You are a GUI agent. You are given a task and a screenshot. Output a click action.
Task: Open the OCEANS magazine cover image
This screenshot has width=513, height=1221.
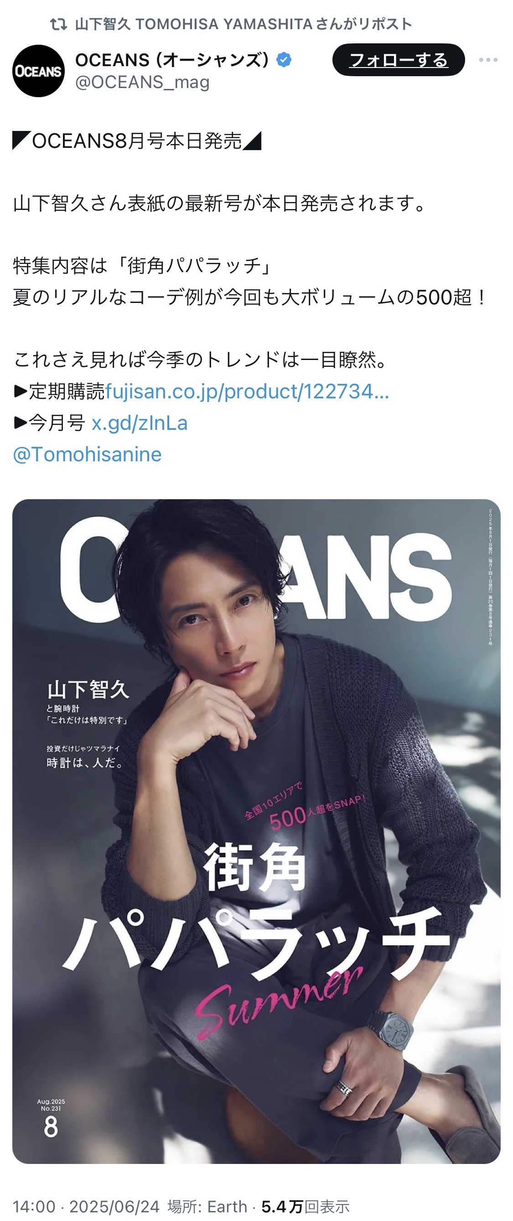point(256,831)
